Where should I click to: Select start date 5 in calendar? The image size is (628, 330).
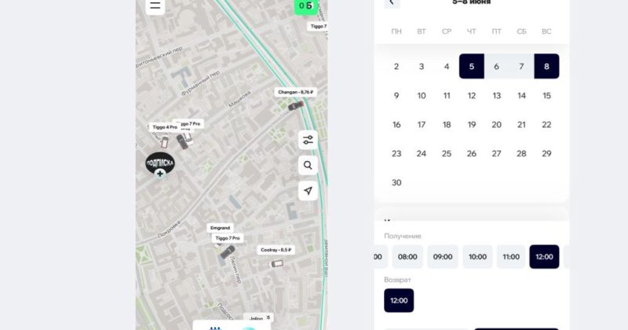pyautogui.click(x=472, y=66)
